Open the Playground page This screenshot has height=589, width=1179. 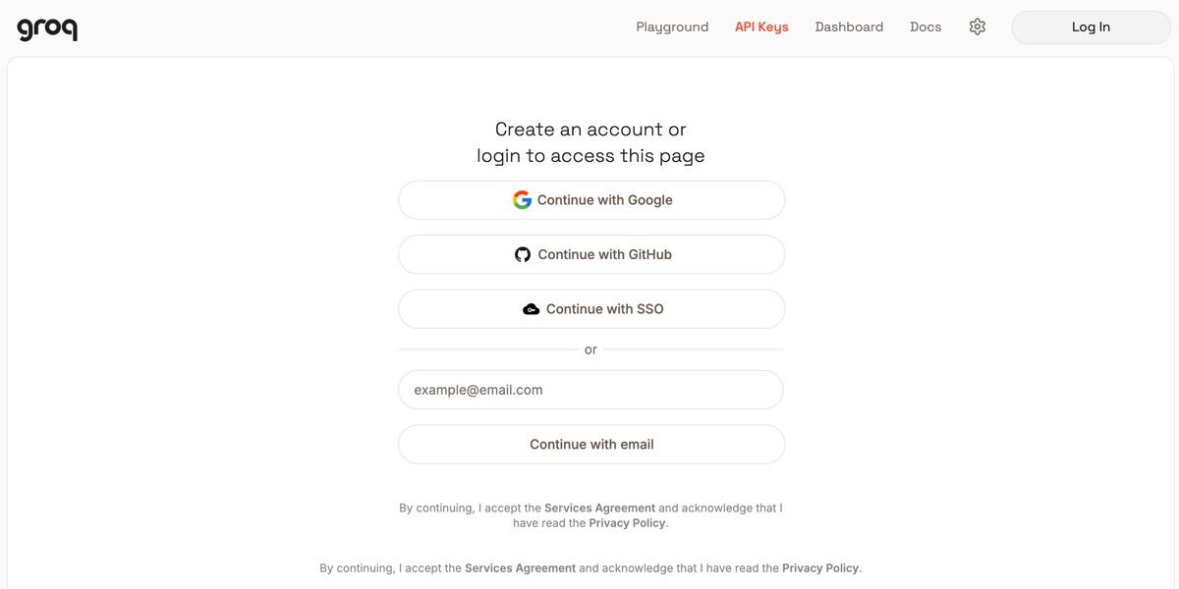(672, 27)
